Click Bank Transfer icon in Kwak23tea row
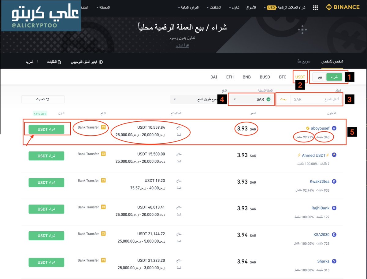Screen dimensions: 367x279 tap(103, 180)
